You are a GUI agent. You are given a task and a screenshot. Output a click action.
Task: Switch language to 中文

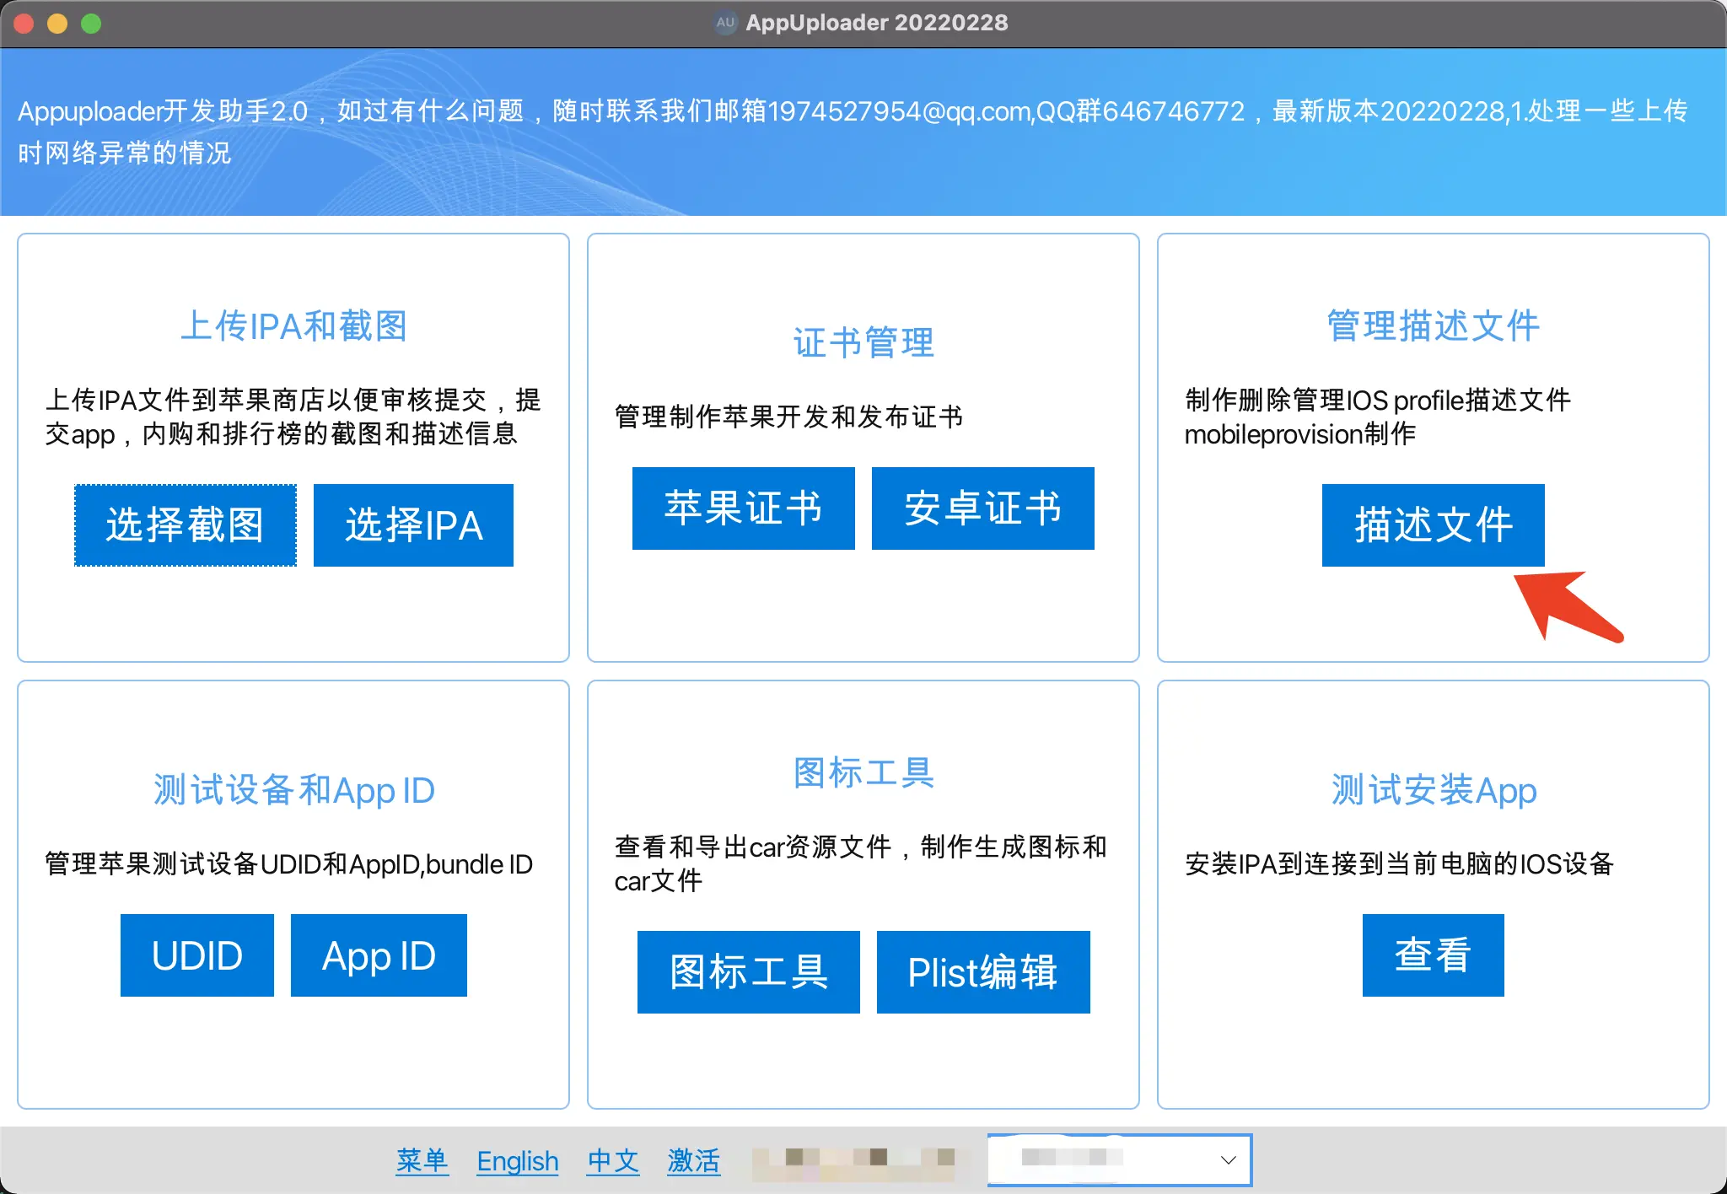click(x=613, y=1160)
